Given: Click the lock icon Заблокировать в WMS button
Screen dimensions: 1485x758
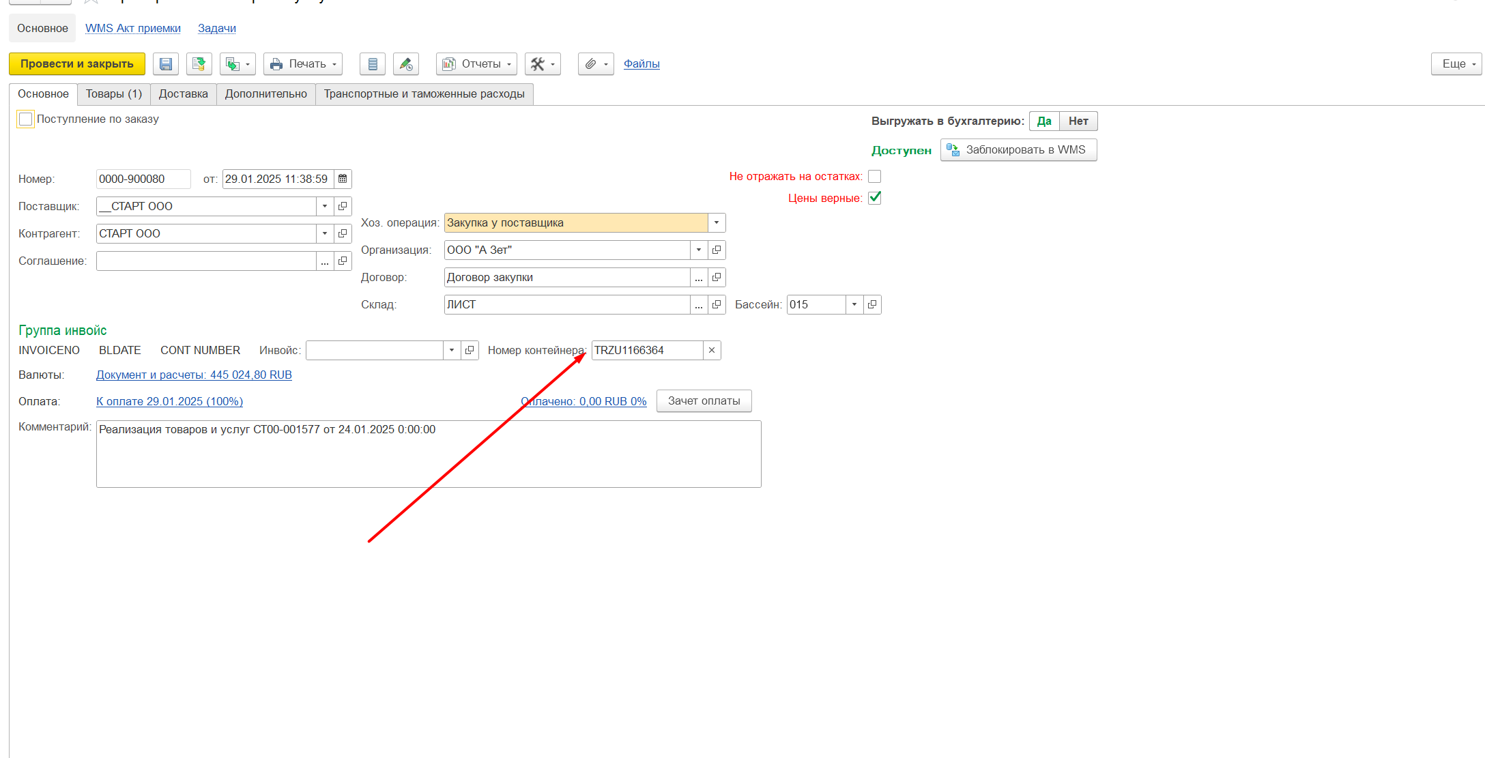Looking at the screenshot, I should coord(1018,150).
